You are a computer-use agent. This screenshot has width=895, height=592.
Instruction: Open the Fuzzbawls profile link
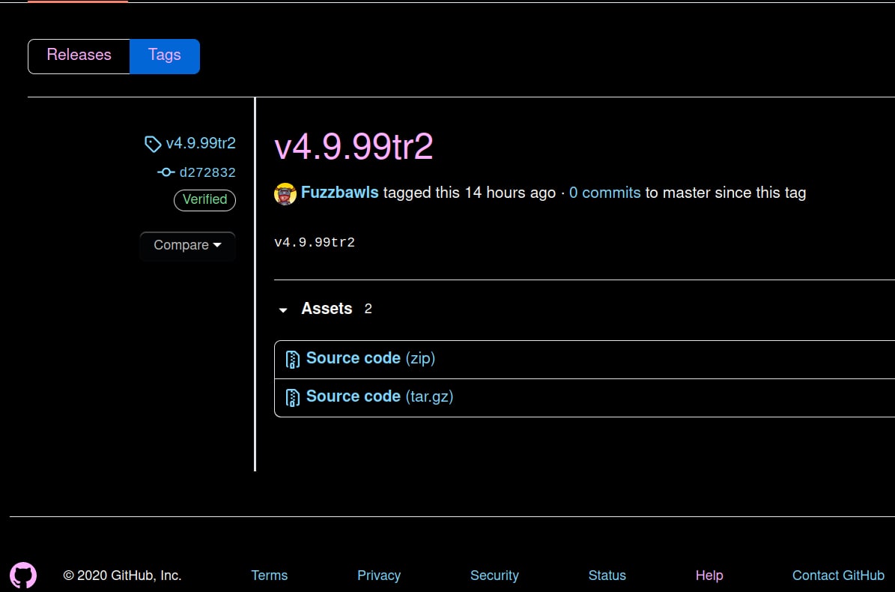339,193
